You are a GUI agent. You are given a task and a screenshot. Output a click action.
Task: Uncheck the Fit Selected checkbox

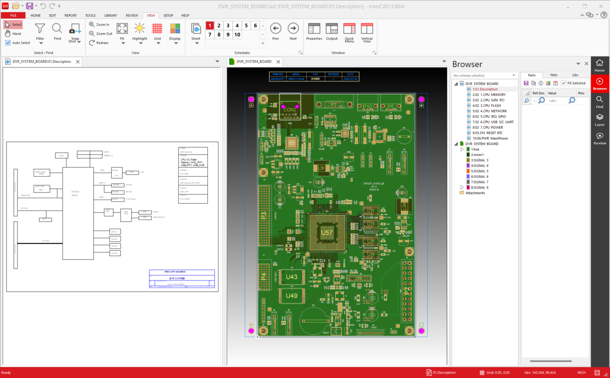(564, 83)
